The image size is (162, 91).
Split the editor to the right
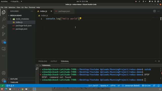(154, 11)
